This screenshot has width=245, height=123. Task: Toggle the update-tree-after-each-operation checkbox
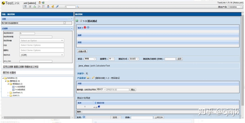tap(65, 23)
